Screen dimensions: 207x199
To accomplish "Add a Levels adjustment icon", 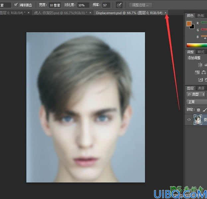I will [206, 65].
